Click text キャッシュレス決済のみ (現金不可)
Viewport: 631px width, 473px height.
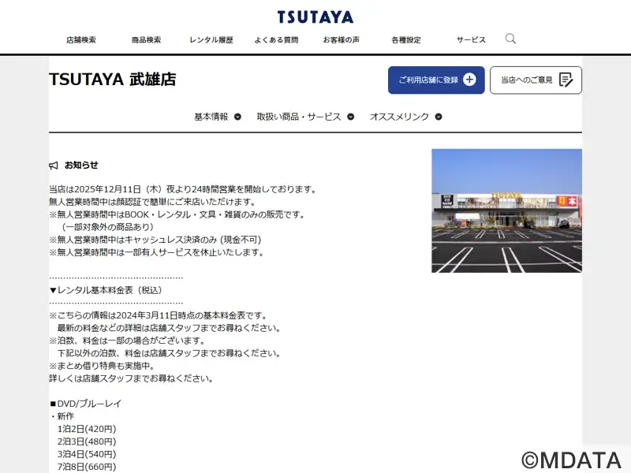click(x=192, y=240)
